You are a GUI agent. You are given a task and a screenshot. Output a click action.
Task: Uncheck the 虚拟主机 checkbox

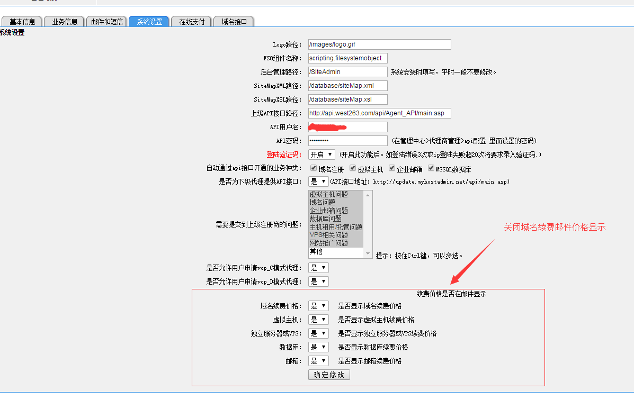pyautogui.click(x=353, y=168)
